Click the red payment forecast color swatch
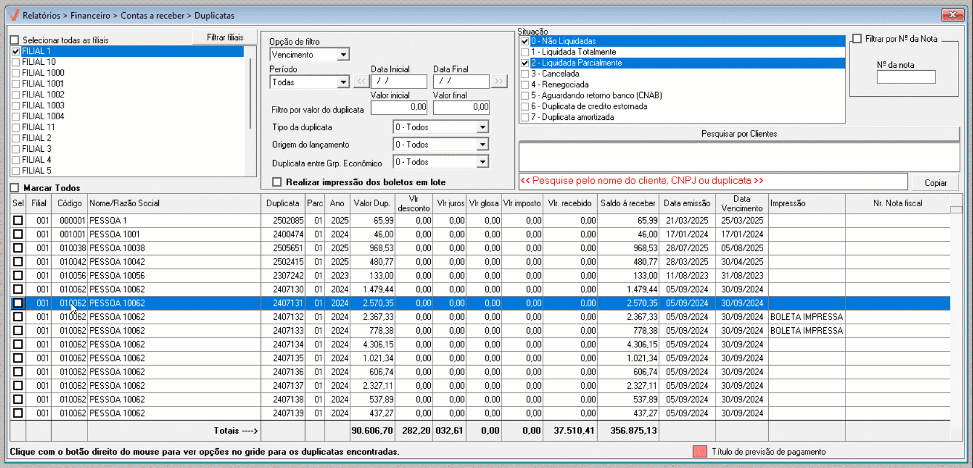Image resolution: width=973 pixels, height=468 pixels. 700,452
